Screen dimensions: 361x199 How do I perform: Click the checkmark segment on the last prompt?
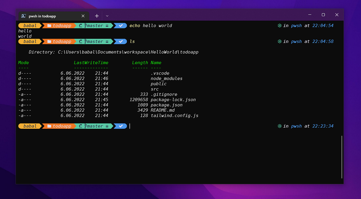pos(120,126)
